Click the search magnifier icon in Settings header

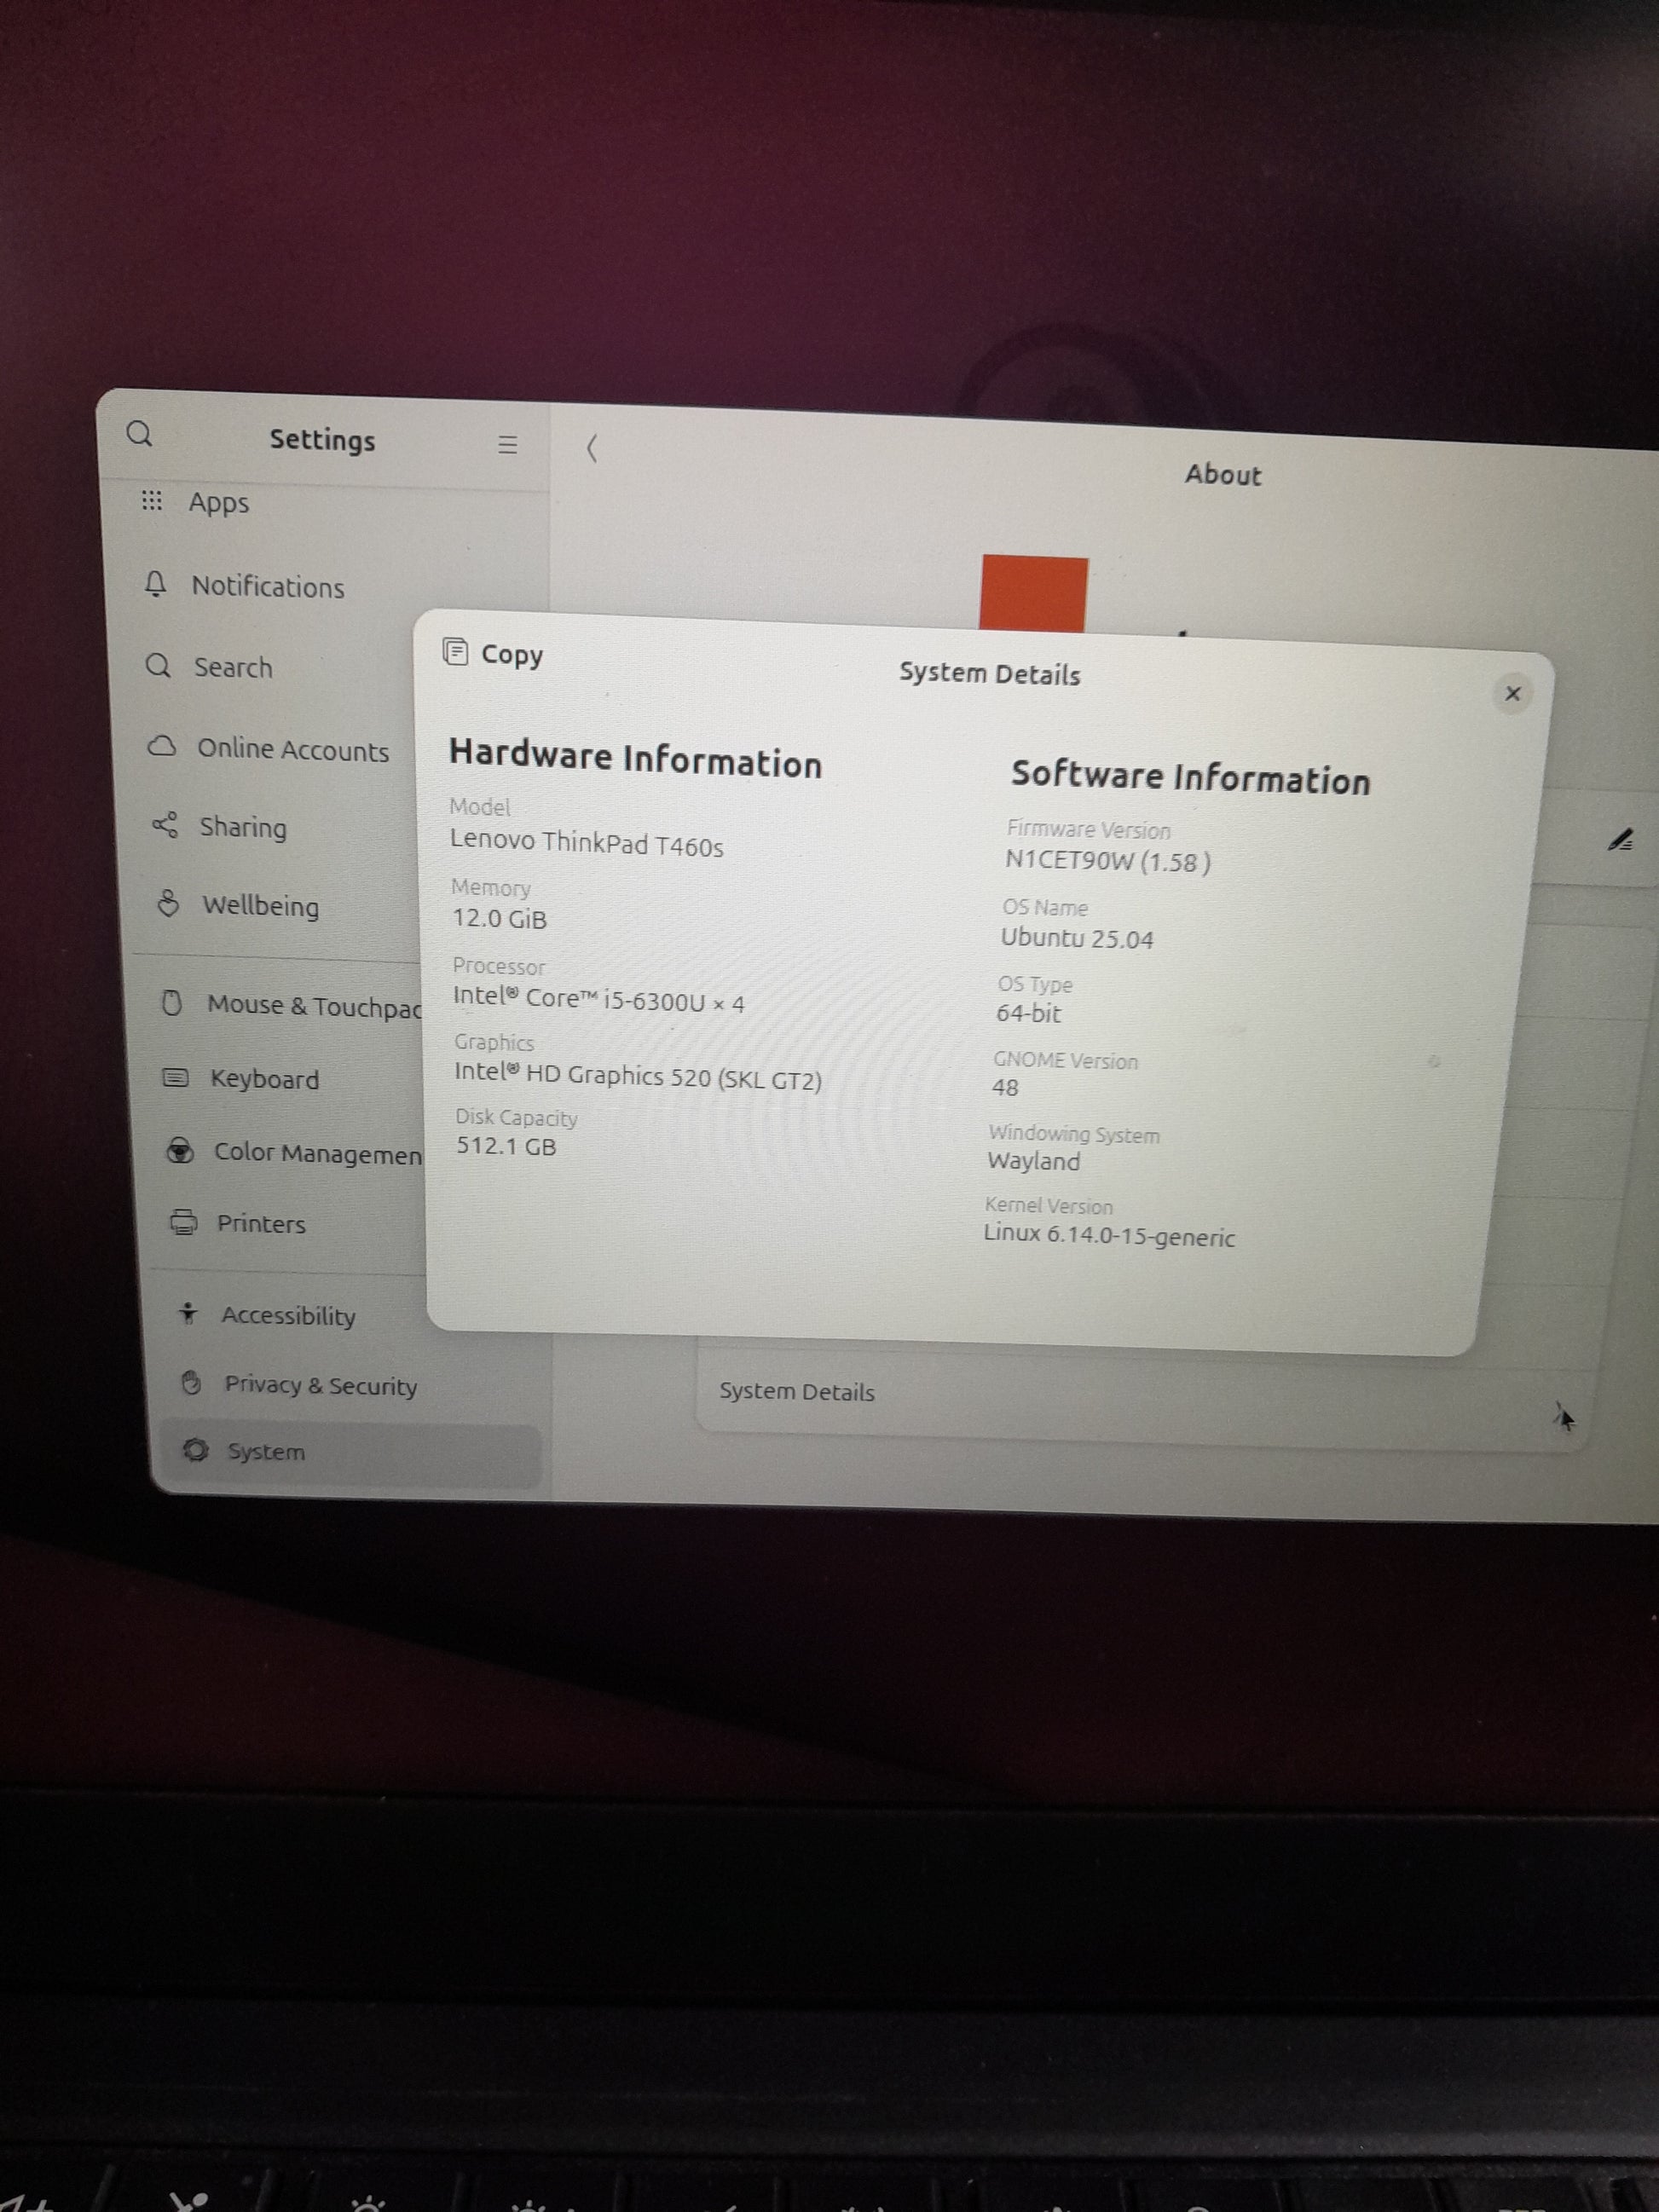(x=140, y=433)
